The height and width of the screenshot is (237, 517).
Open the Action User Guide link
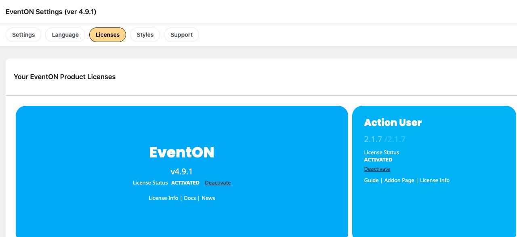371,180
